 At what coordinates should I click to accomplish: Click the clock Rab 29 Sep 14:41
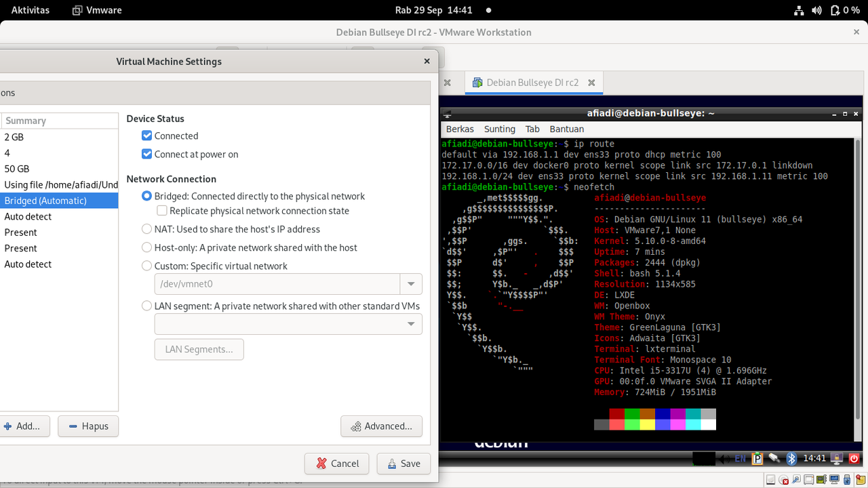coord(433,10)
